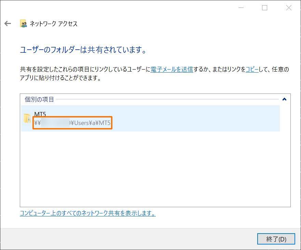The width and height of the screenshot is (301, 250).
Task: Click the ユーザーのフォルダーは共有されています heading
Action: point(83,50)
